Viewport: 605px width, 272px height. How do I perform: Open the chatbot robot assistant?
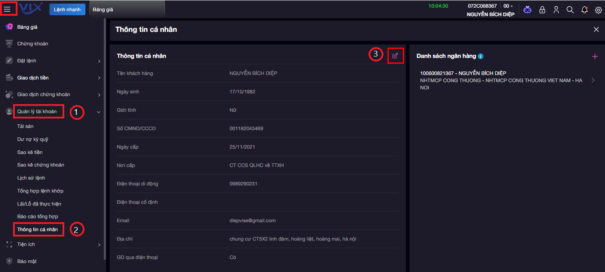click(527, 9)
